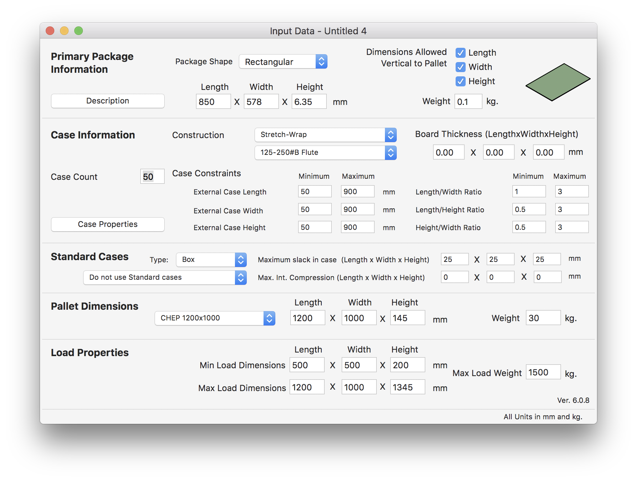
Task: Click External Case Width maximum field
Action: coord(358,209)
